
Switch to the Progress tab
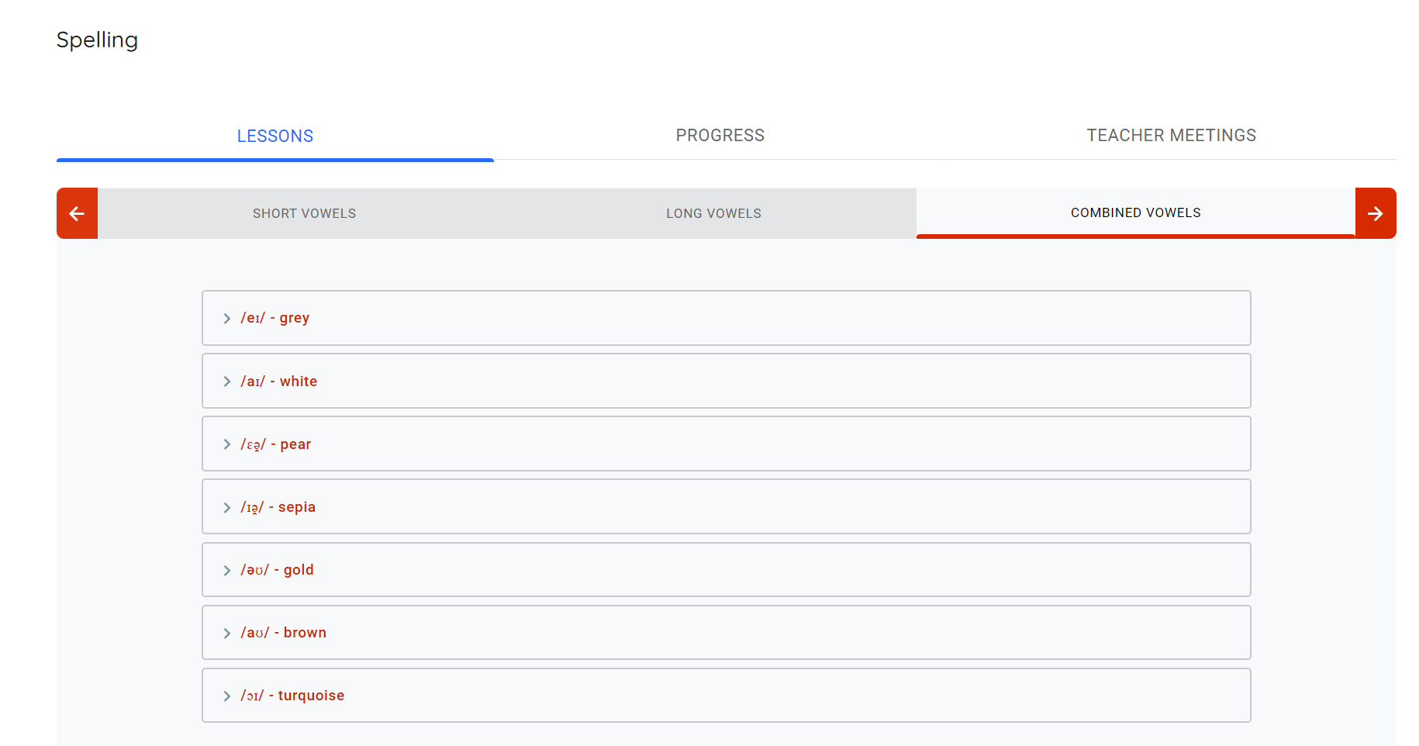coord(720,136)
